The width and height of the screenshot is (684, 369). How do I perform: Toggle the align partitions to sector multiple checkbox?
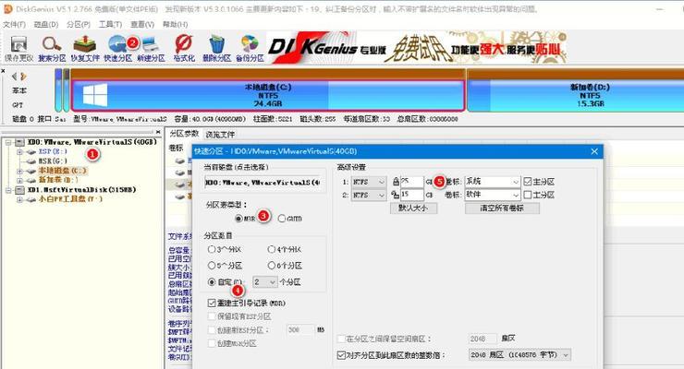pos(342,355)
